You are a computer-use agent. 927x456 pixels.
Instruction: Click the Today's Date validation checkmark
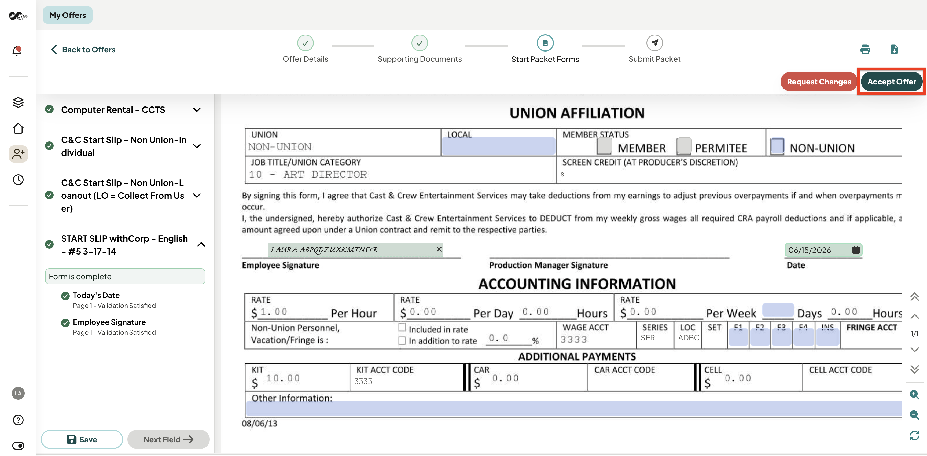tap(65, 296)
